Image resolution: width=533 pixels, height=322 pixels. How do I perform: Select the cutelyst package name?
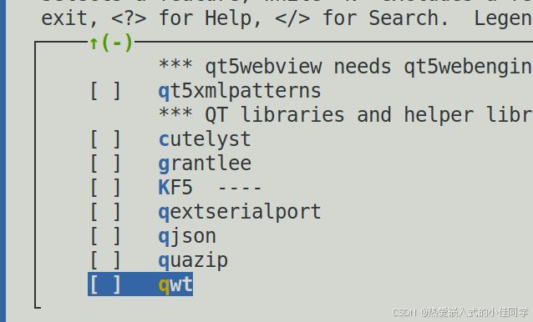tap(205, 140)
